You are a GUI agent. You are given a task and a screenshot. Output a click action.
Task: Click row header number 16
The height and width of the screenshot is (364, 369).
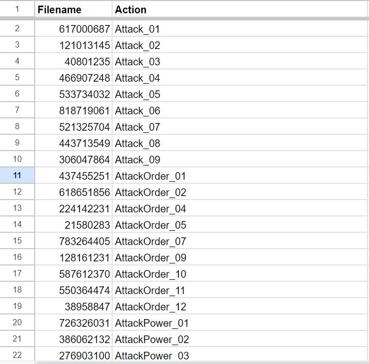17,257
